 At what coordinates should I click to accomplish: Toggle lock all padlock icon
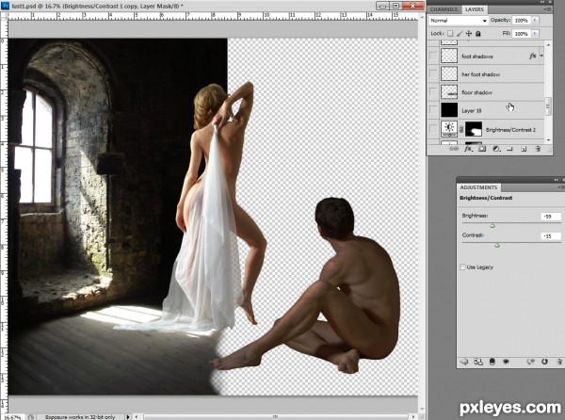477,34
